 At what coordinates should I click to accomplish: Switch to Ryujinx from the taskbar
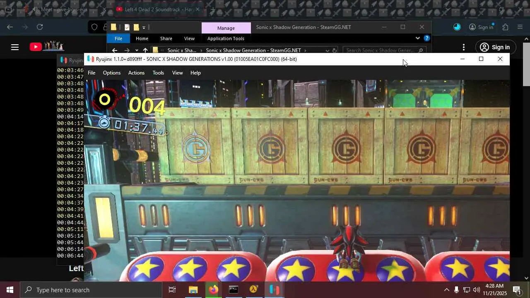[274, 290]
